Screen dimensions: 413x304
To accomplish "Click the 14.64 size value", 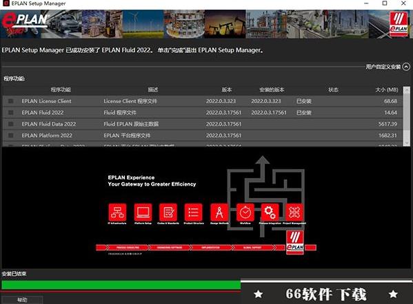I will click(390, 113).
